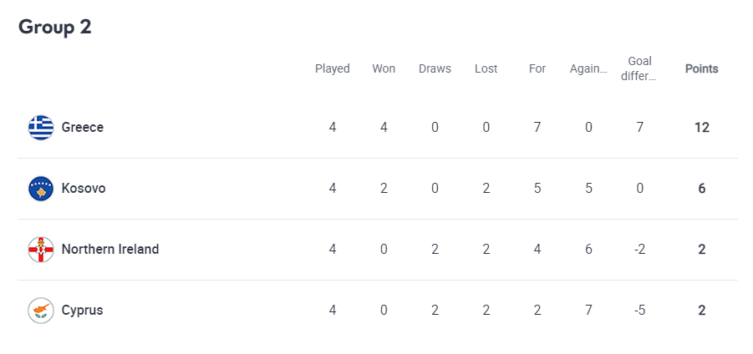Click the Group 2 heading
This screenshot has width=753, height=354.
pyautogui.click(x=55, y=28)
